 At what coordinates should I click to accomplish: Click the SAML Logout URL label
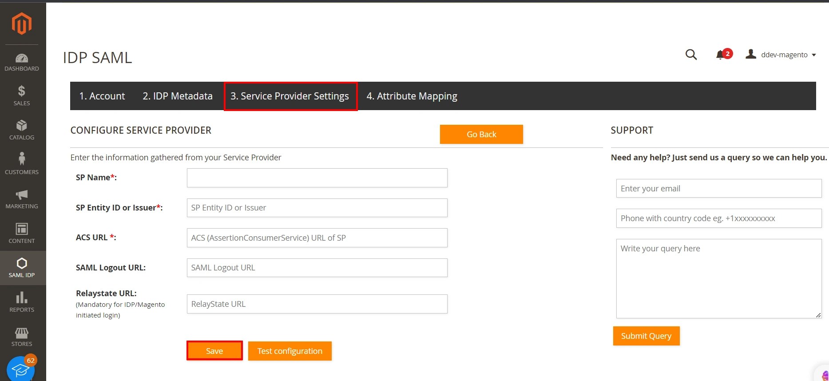coord(111,267)
